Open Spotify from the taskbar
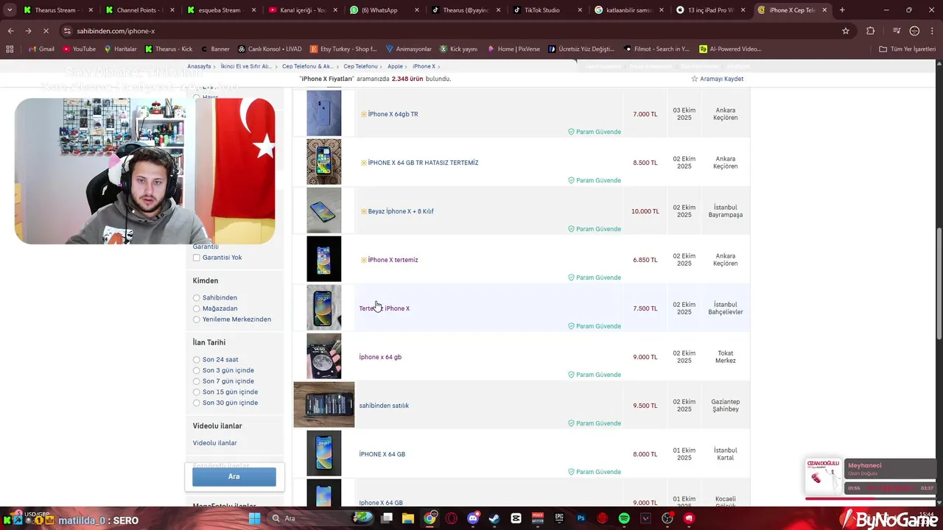 click(x=624, y=518)
